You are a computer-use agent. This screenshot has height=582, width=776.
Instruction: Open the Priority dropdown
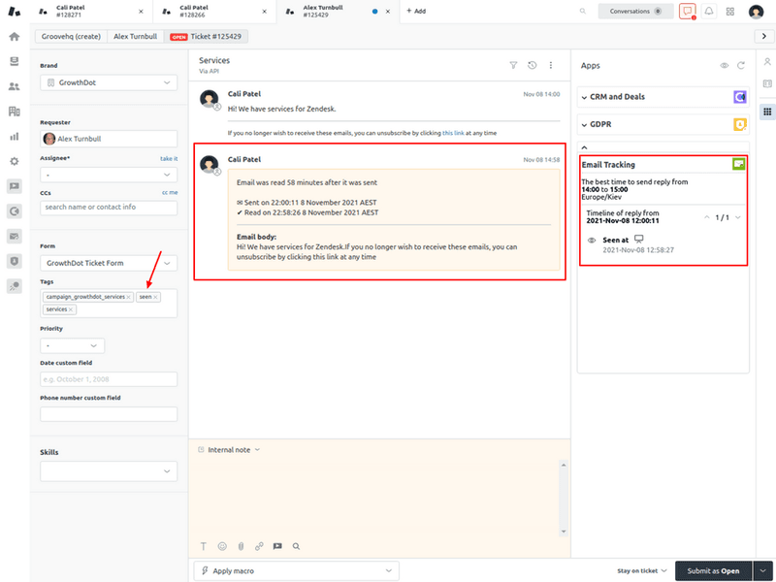coord(72,345)
